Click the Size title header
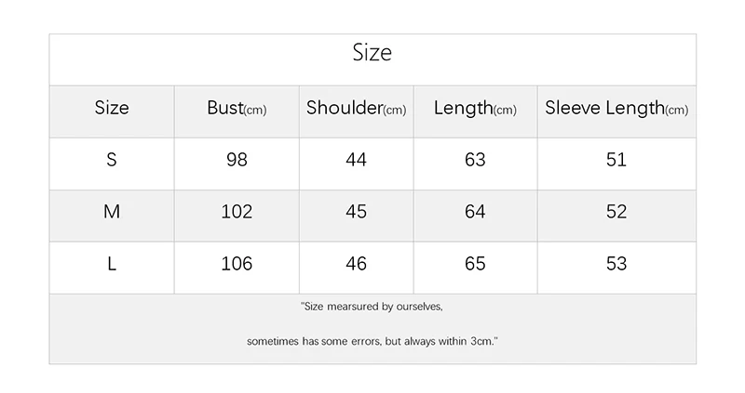This screenshot has height=393, width=745. pos(372,53)
